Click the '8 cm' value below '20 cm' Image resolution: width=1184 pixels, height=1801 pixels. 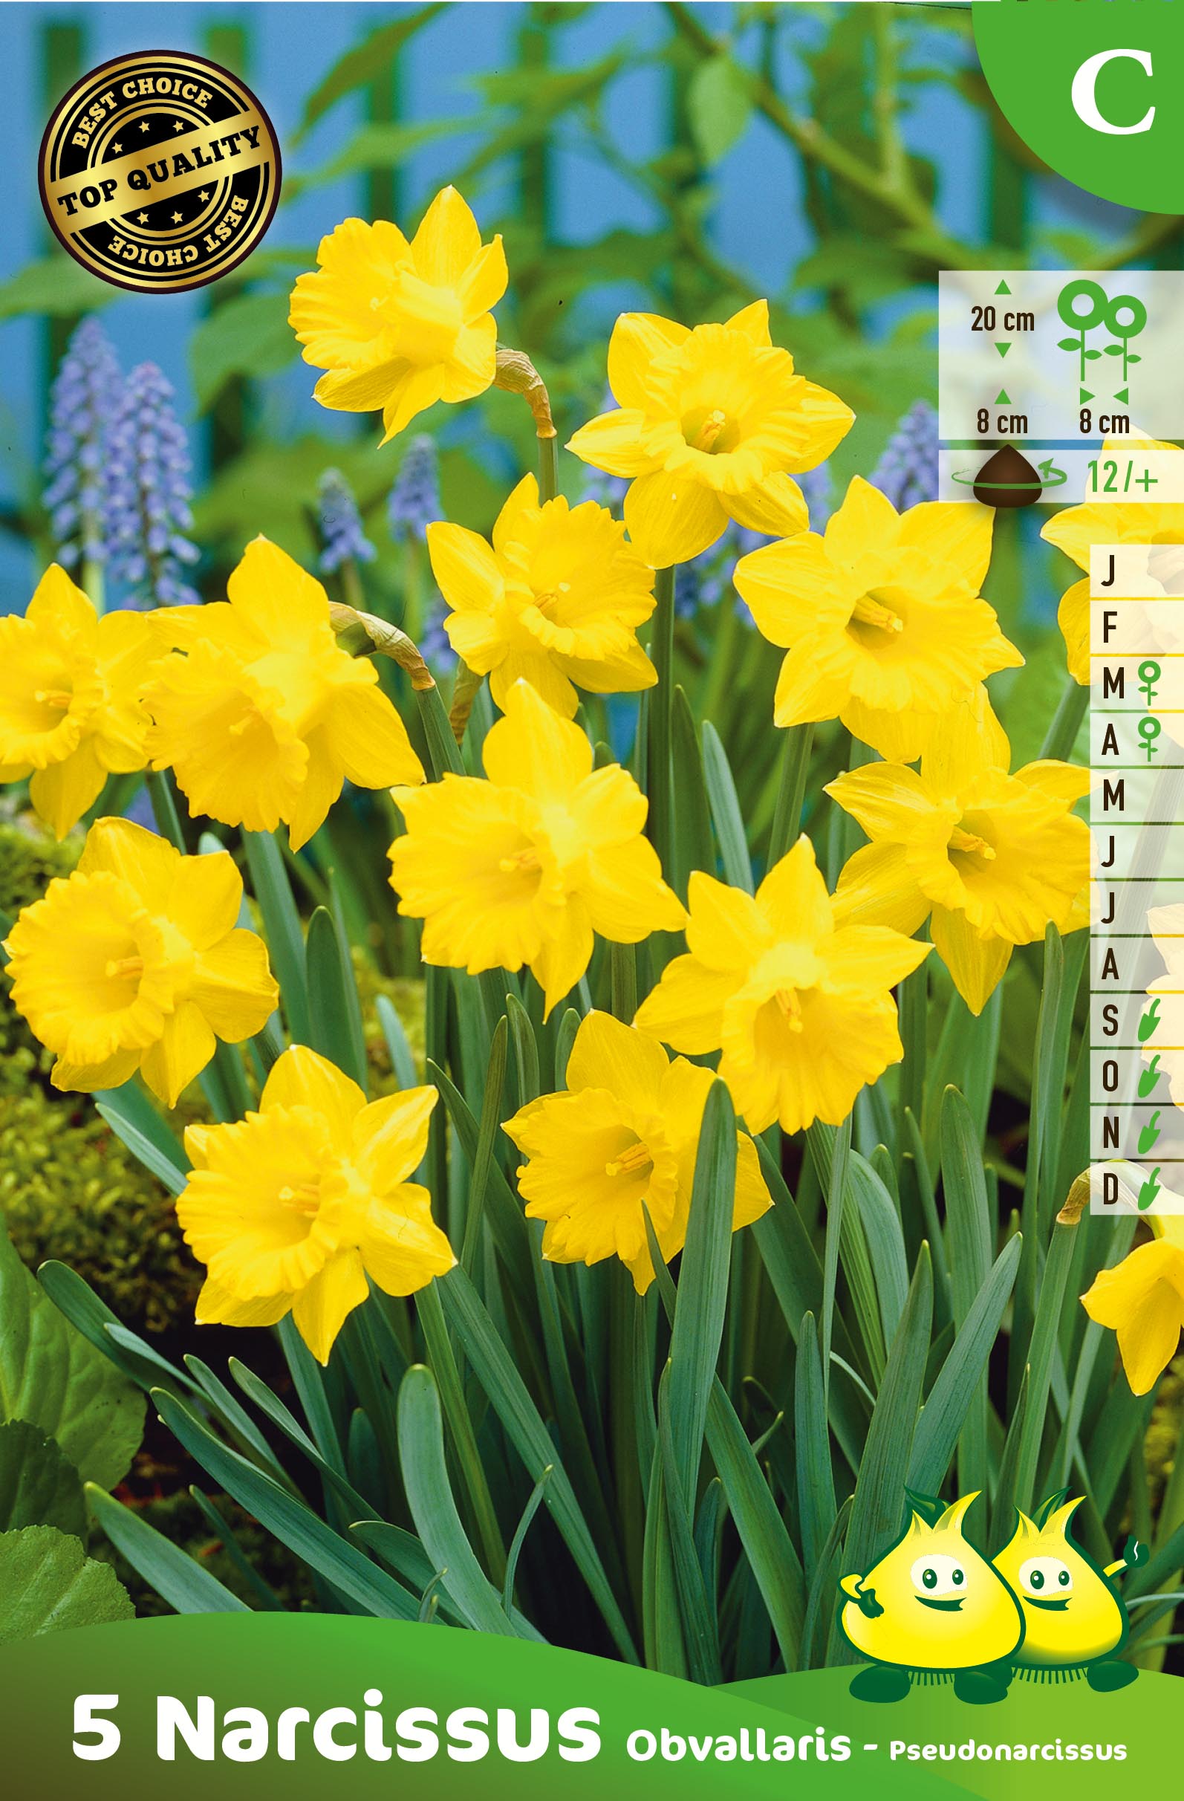(x=1002, y=422)
